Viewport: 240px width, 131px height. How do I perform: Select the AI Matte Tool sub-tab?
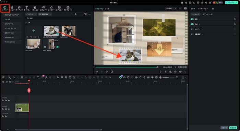click(x=207, y=14)
